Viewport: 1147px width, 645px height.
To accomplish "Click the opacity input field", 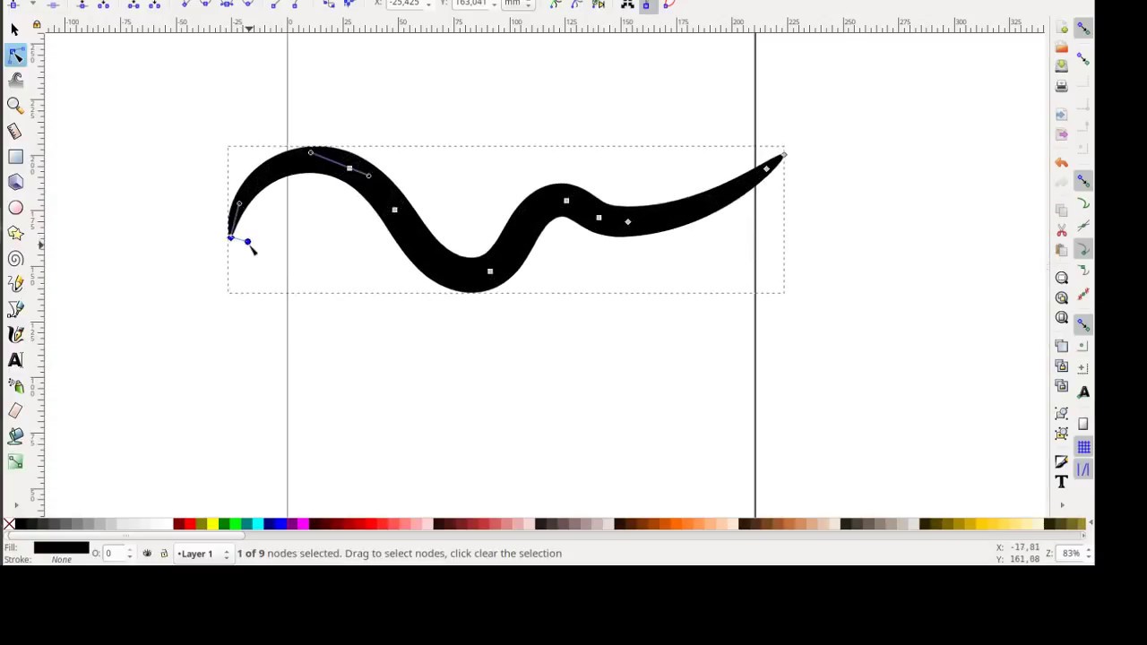I will (113, 554).
